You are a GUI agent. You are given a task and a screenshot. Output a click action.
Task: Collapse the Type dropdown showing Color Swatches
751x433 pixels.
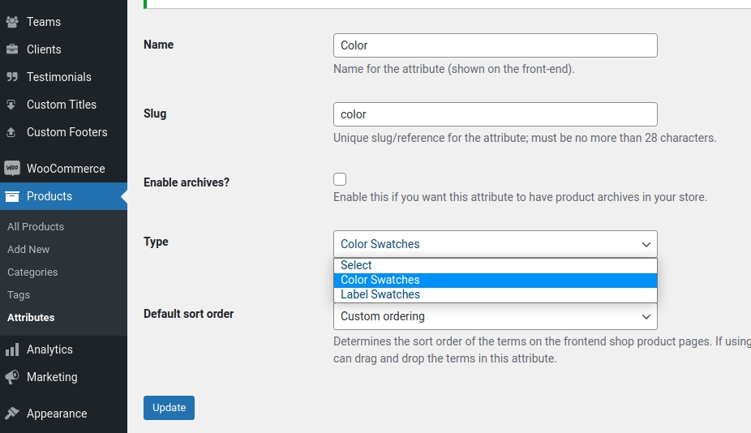tap(495, 244)
